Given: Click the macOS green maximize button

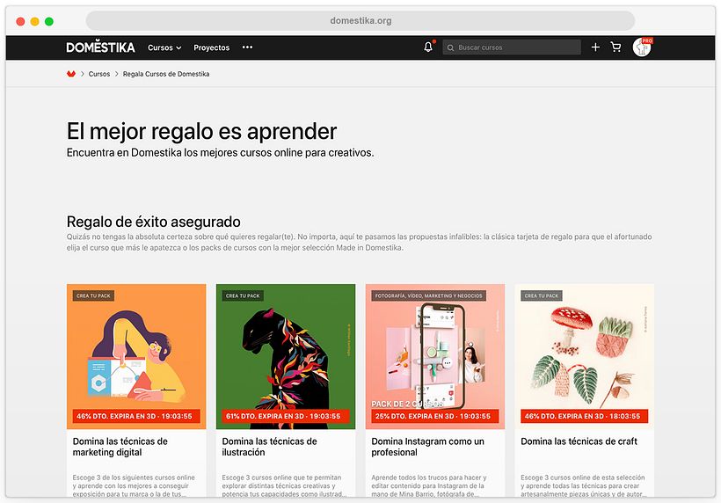Looking at the screenshot, I should pos(49,21).
